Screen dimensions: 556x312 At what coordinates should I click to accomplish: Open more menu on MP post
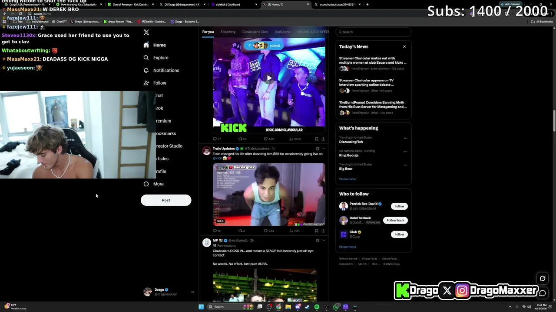click(x=323, y=240)
